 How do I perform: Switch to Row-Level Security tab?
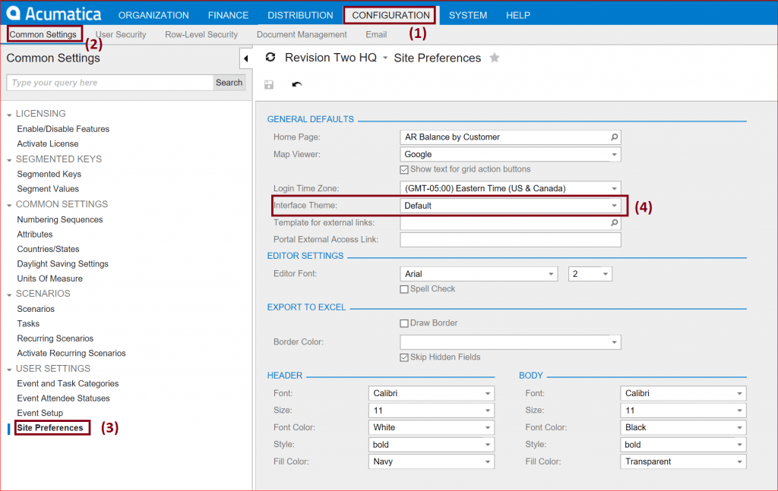(x=201, y=35)
